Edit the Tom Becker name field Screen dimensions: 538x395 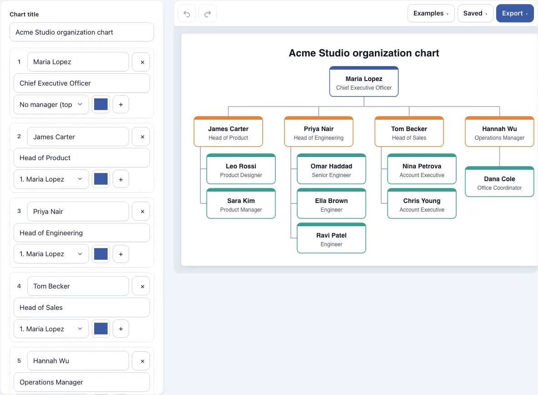tap(78, 286)
